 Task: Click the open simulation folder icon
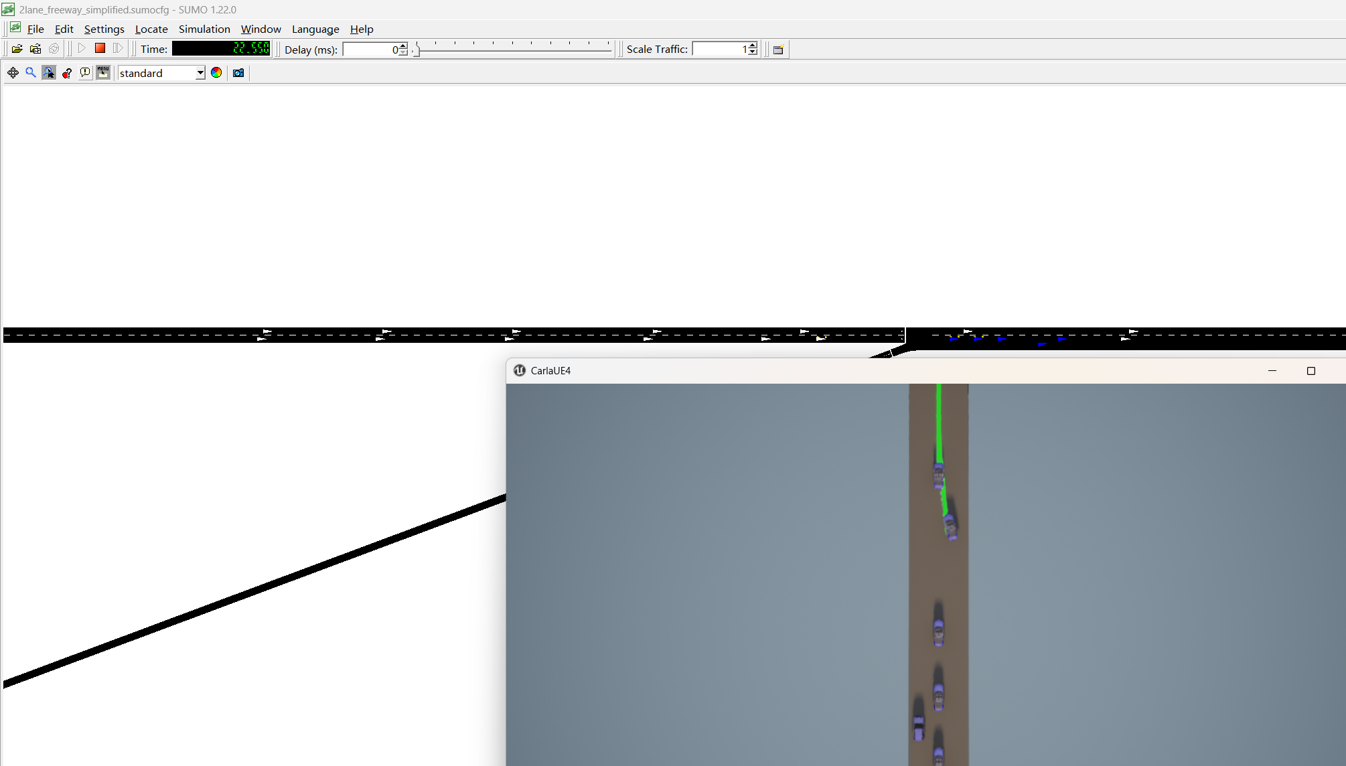point(17,49)
